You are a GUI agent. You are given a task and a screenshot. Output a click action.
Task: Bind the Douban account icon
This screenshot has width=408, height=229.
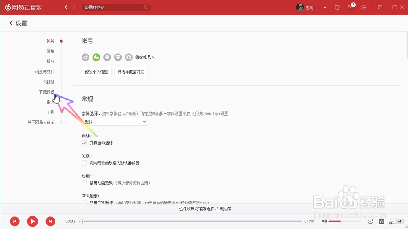(x=118, y=57)
